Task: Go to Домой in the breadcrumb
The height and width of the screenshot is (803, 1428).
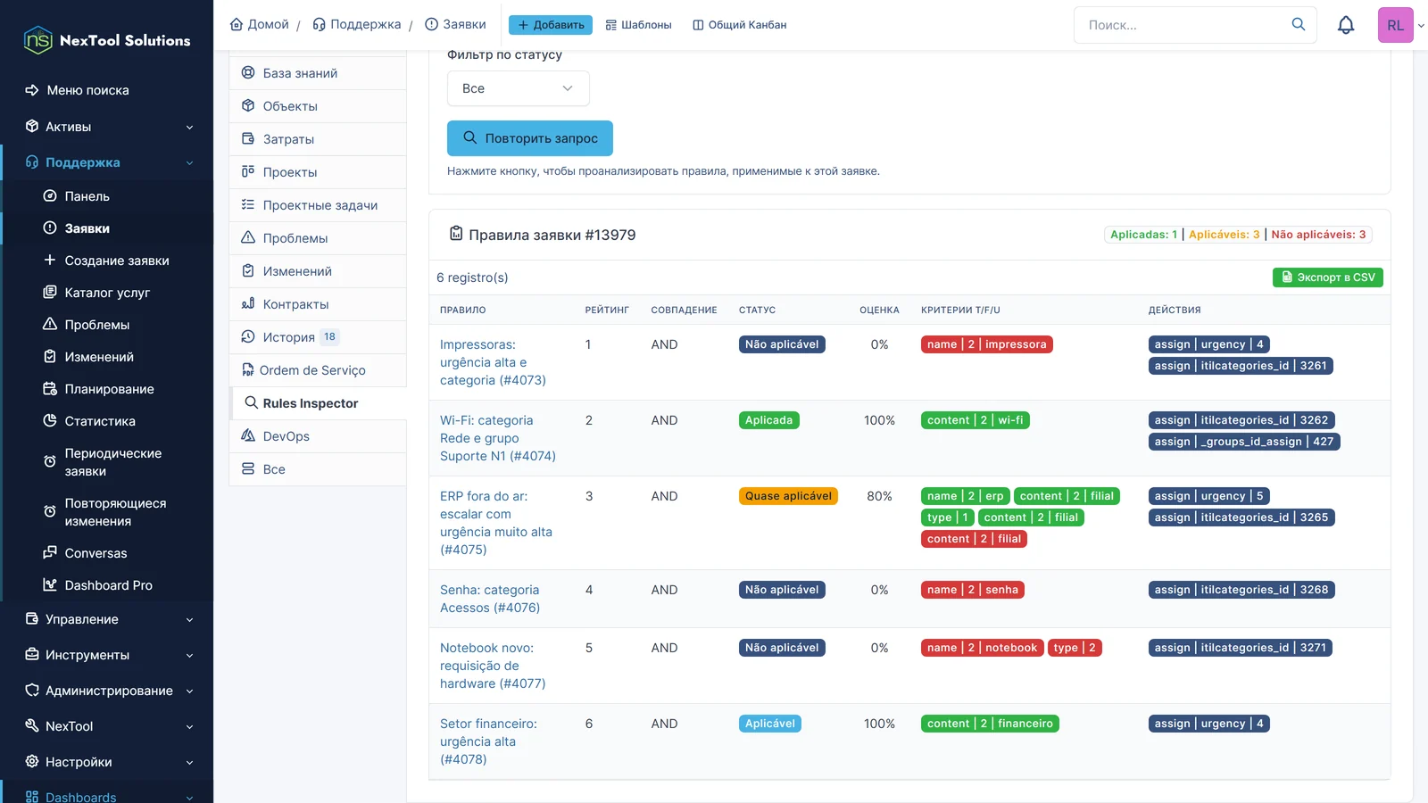Action: (260, 25)
